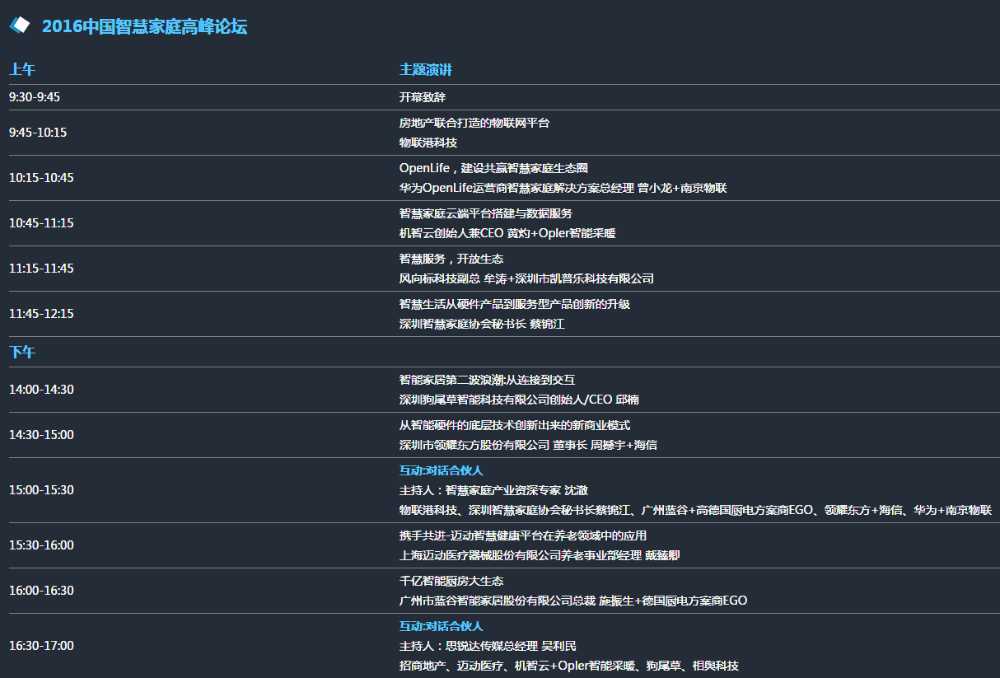Click OpenLife，建设共赢智慧家庭生态圈 topic

[x=493, y=168]
